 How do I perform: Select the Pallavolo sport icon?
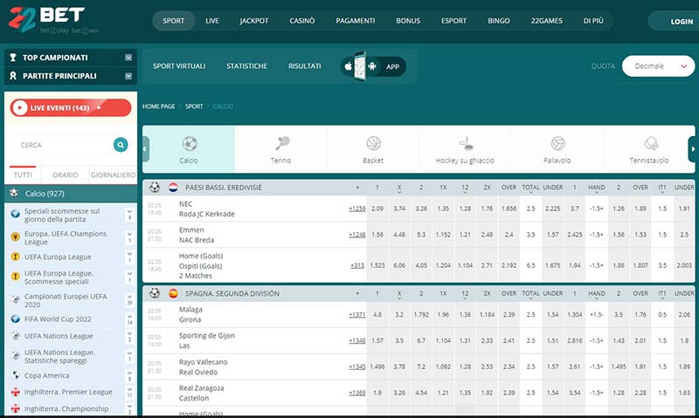click(557, 143)
